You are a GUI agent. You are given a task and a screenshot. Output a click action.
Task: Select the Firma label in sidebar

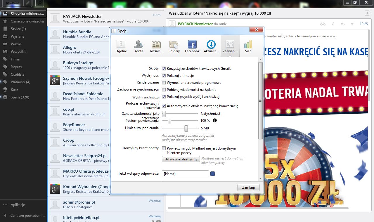click(x=23, y=59)
